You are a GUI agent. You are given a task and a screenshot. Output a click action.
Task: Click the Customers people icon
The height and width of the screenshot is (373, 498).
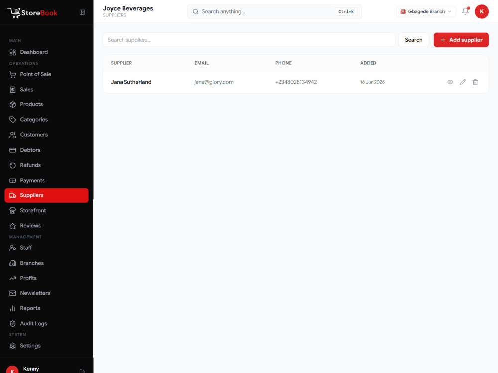(x=13, y=135)
